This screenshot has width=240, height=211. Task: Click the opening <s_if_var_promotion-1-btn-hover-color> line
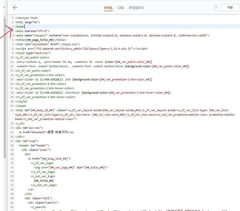click(44, 88)
